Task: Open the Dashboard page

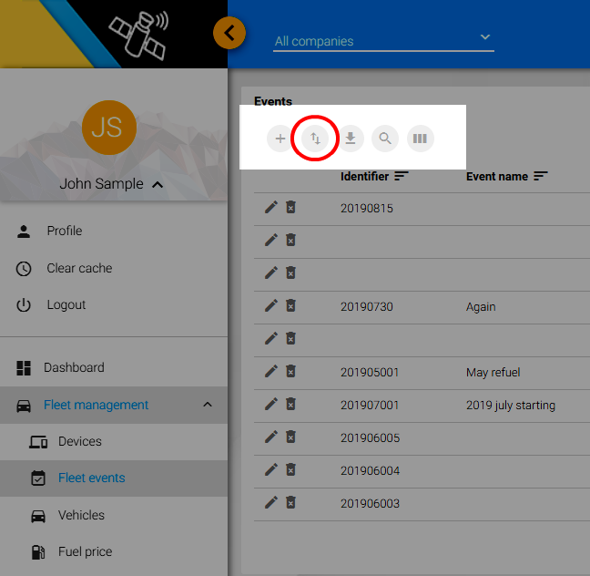Action: tap(74, 368)
